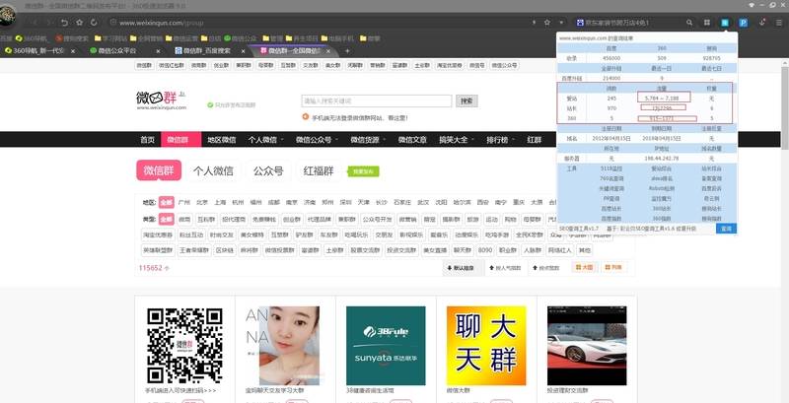Reload the page with the refresh icon
This screenshot has height=403, width=789.
[x=94, y=23]
